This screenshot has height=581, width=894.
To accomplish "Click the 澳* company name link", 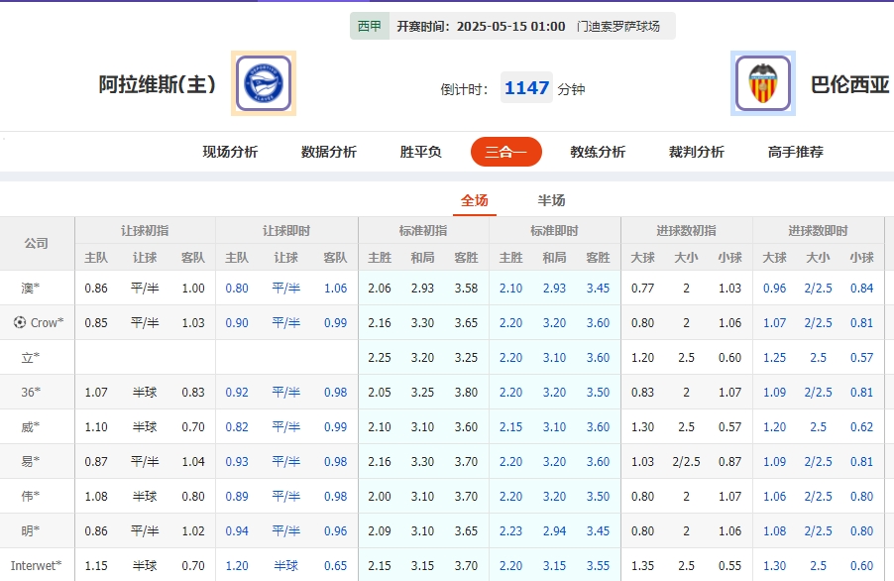I will click(30, 288).
